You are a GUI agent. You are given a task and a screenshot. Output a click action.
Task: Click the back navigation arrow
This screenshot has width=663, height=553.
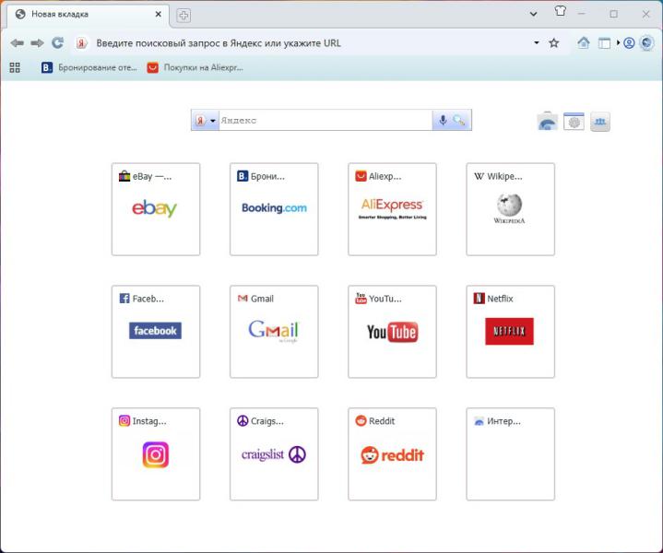pos(17,43)
